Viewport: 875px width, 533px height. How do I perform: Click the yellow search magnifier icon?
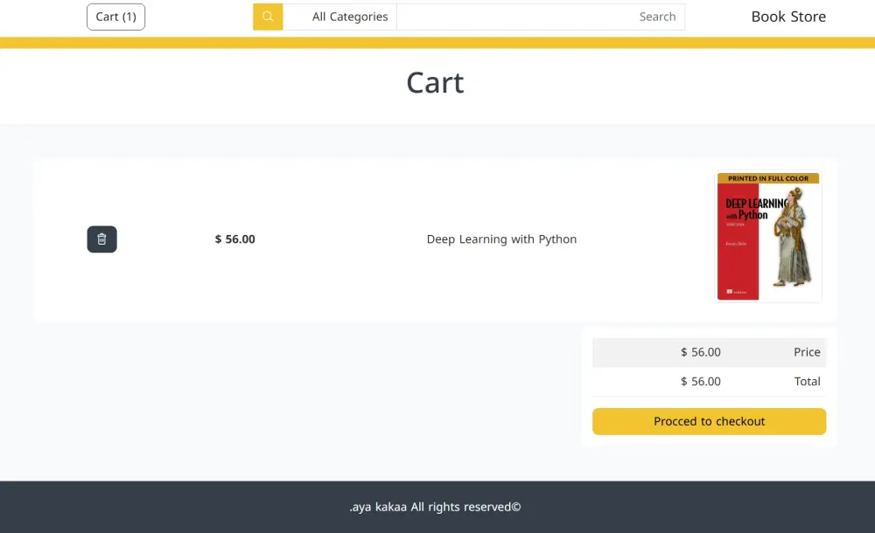coord(268,16)
